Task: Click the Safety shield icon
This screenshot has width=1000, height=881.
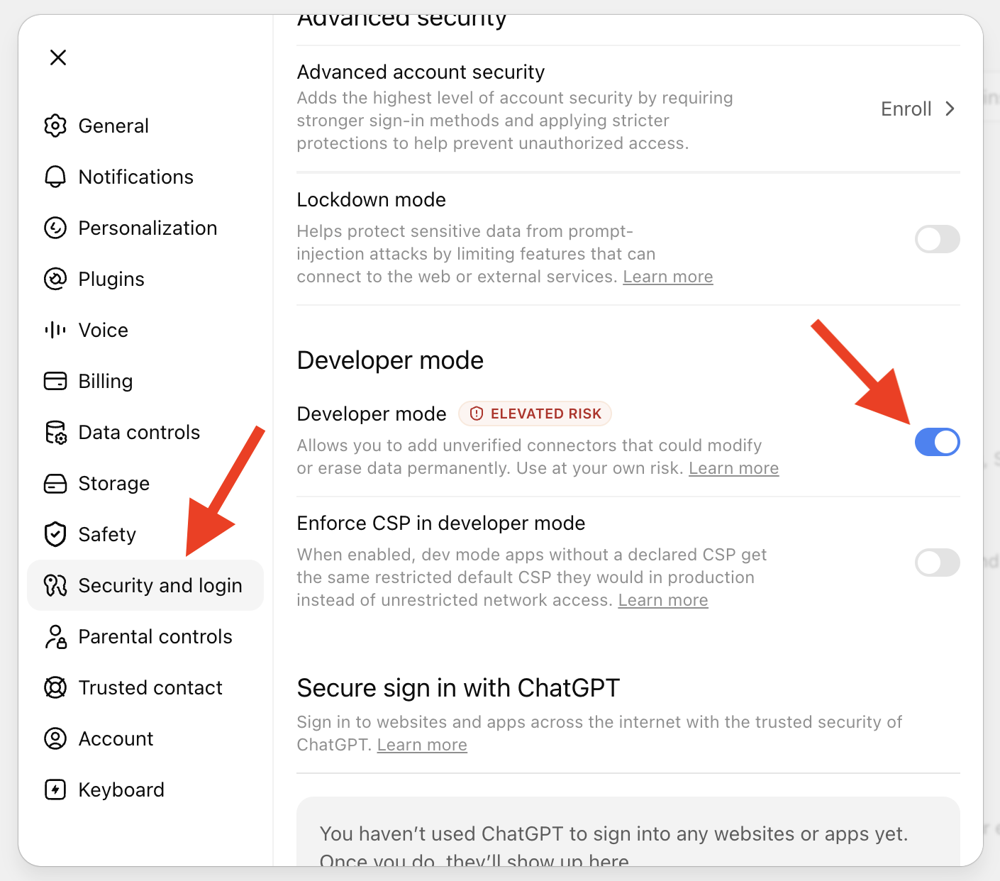Action: tap(55, 534)
